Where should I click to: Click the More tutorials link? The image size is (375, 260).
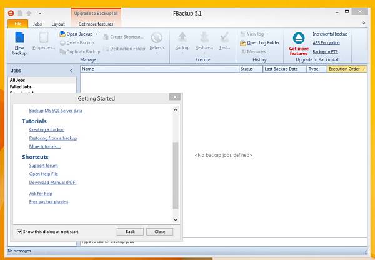[x=45, y=146]
